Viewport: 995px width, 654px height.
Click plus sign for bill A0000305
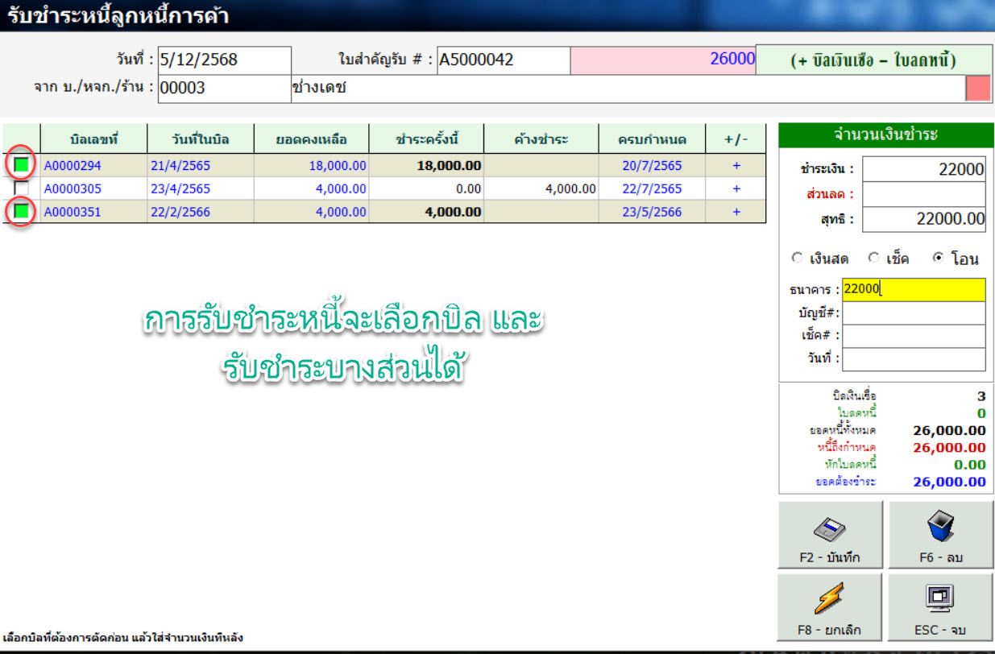click(736, 188)
